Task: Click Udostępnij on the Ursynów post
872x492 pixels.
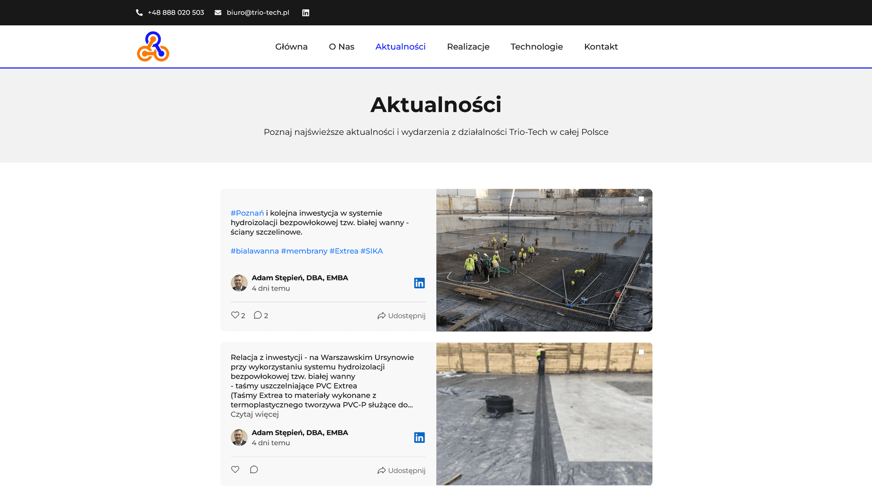Action: (401, 471)
